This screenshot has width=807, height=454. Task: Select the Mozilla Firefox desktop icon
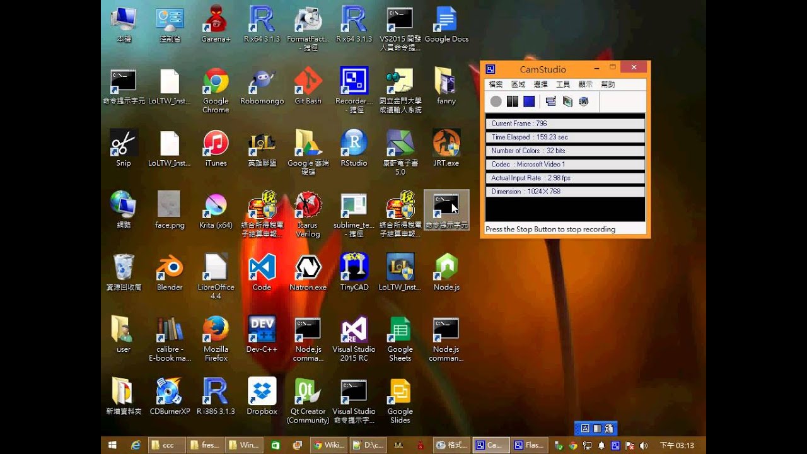tap(216, 339)
